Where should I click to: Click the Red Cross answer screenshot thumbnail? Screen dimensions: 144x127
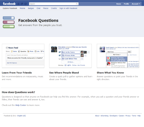pos(118,56)
